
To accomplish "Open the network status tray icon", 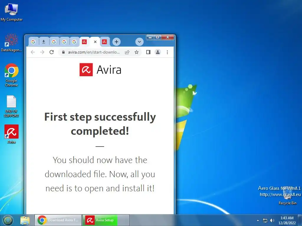I will click(265, 220).
